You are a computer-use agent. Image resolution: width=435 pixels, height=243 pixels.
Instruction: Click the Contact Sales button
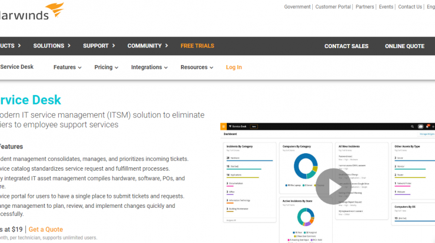click(346, 46)
